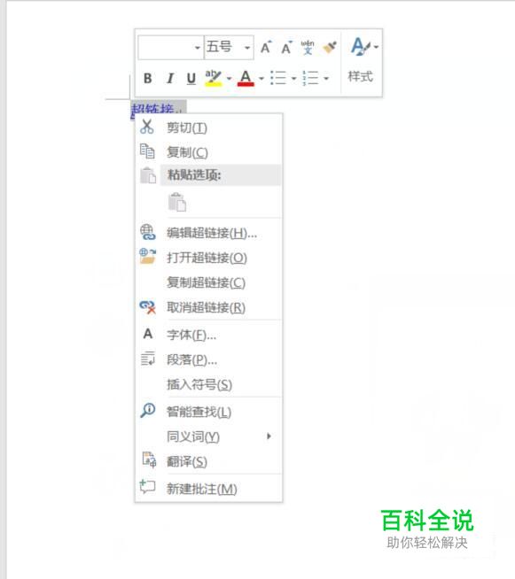The height and width of the screenshot is (579, 515).
Task: Open the 样式 styles gallery icon
Action: [x=360, y=47]
